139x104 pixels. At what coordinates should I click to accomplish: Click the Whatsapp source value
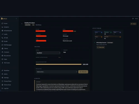coord(66,36)
